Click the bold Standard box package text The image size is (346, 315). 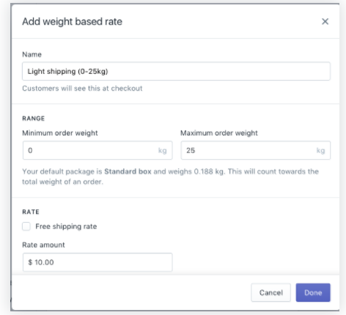(128, 171)
